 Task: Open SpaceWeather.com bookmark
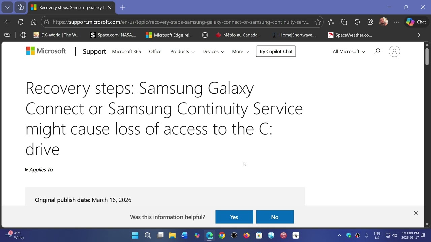tap(350, 35)
